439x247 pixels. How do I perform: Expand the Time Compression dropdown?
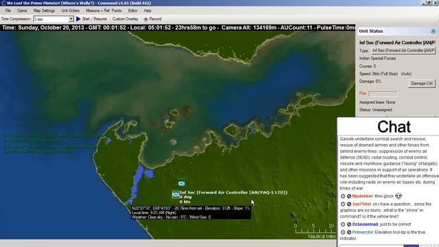[x=71, y=19]
